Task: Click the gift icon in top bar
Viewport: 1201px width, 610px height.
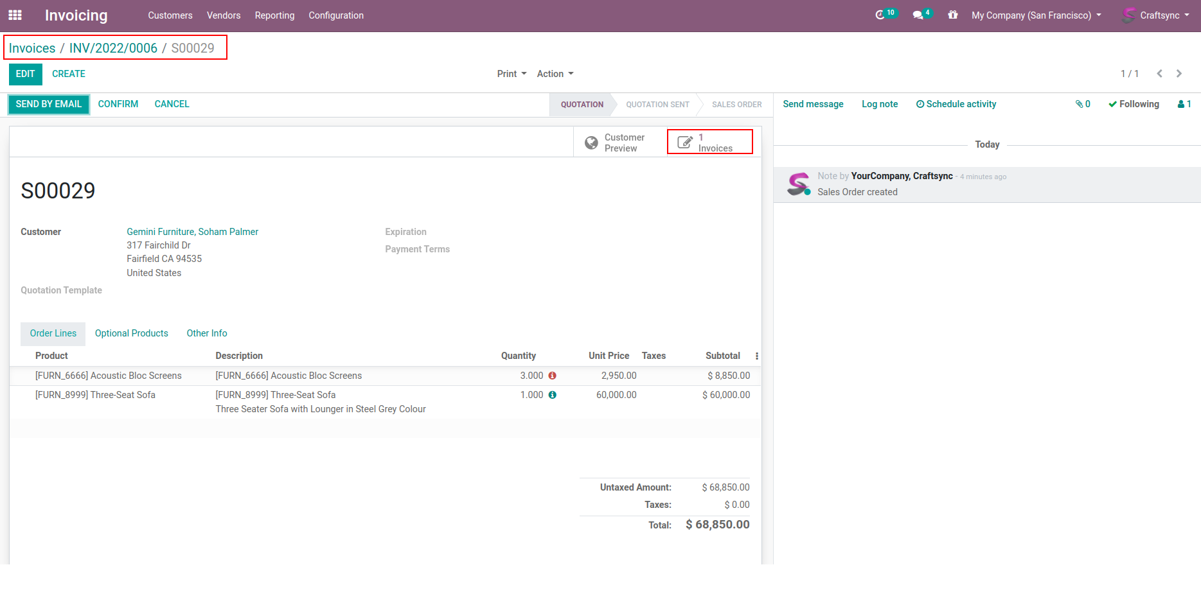Action: [x=952, y=15]
